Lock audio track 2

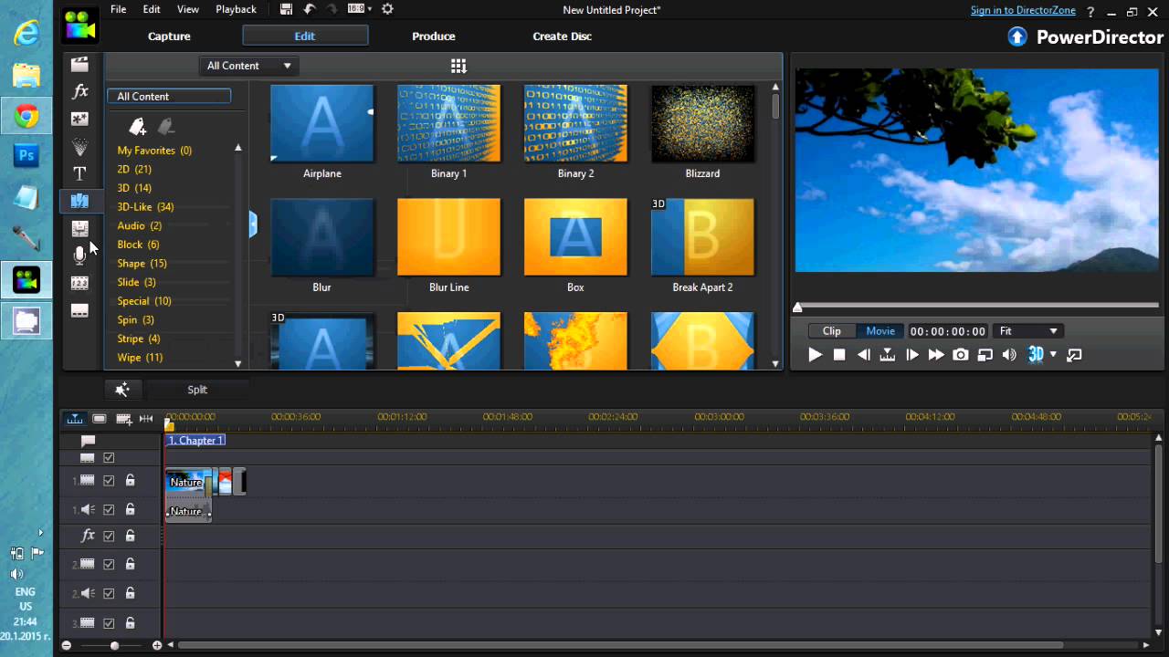coord(130,594)
